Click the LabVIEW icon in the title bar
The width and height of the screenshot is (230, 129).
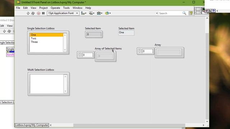(x=18, y=2)
